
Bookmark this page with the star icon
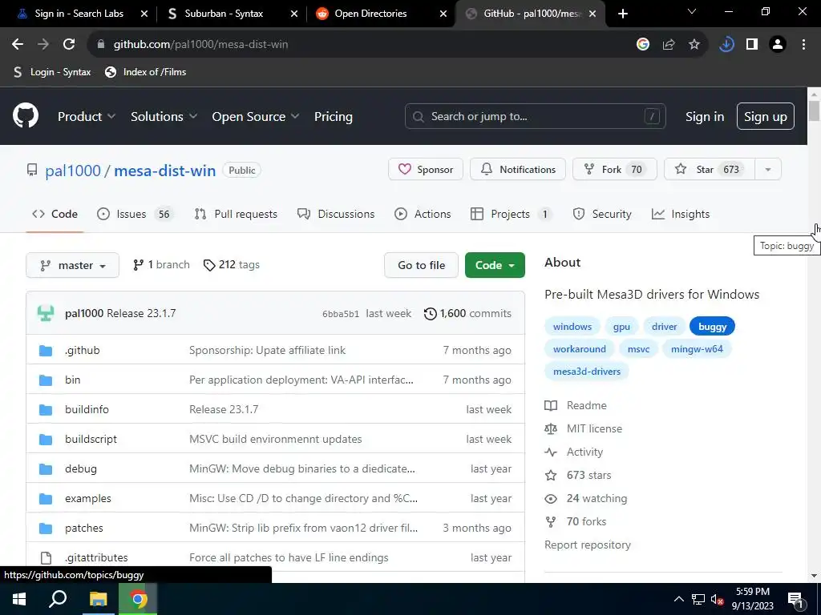coord(694,45)
